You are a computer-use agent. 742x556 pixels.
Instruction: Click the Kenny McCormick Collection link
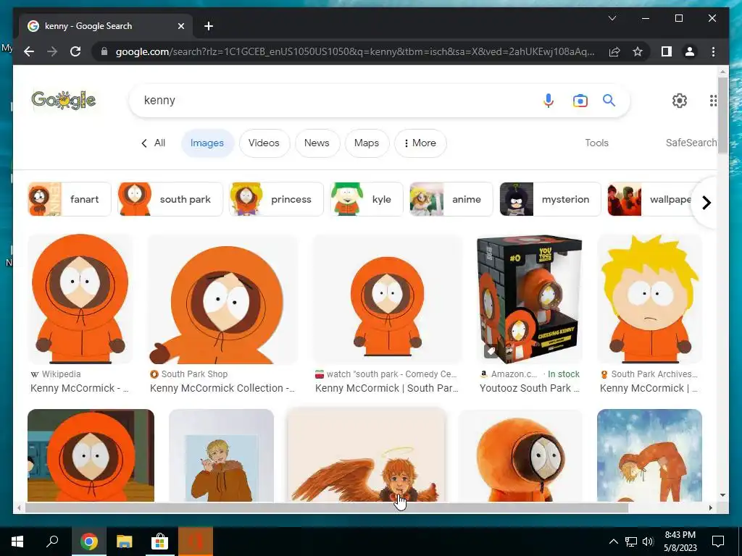[x=222, y=388]
